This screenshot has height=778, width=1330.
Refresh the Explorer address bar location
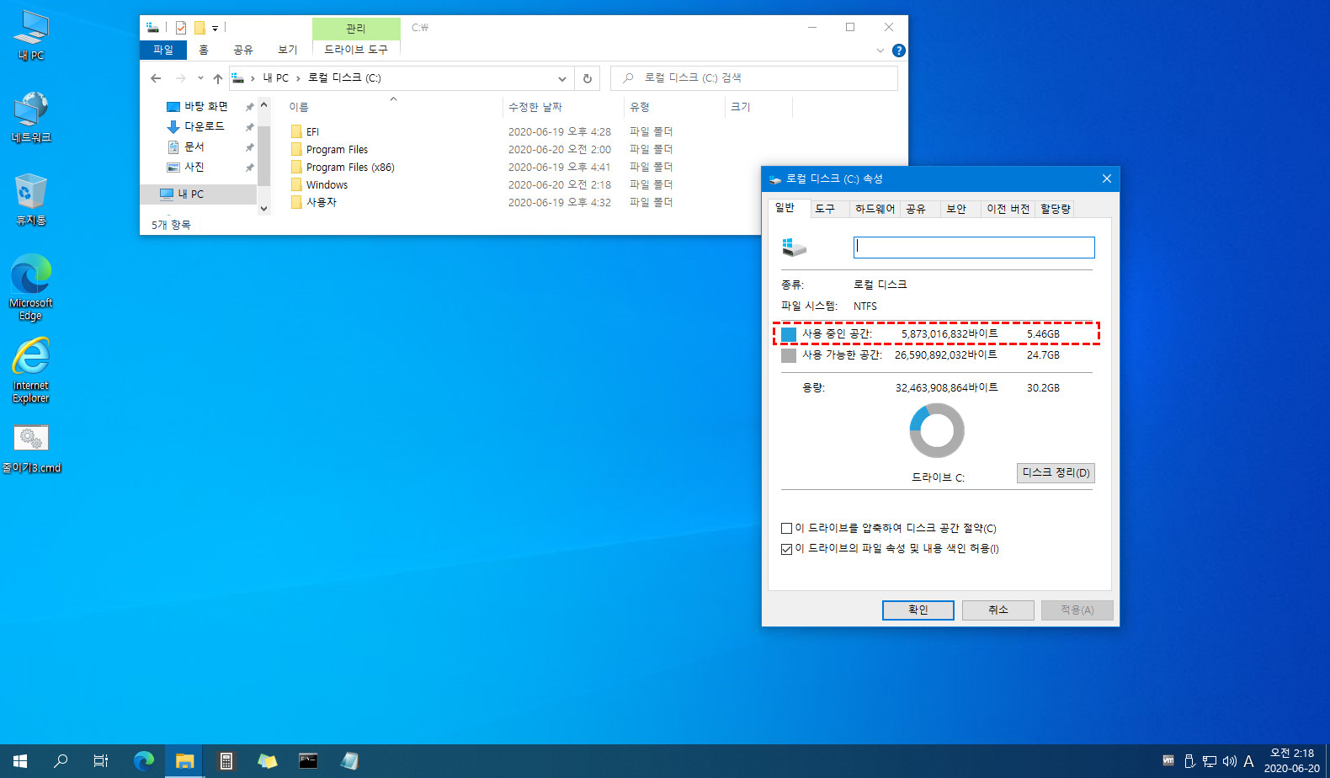pos(588,78)
